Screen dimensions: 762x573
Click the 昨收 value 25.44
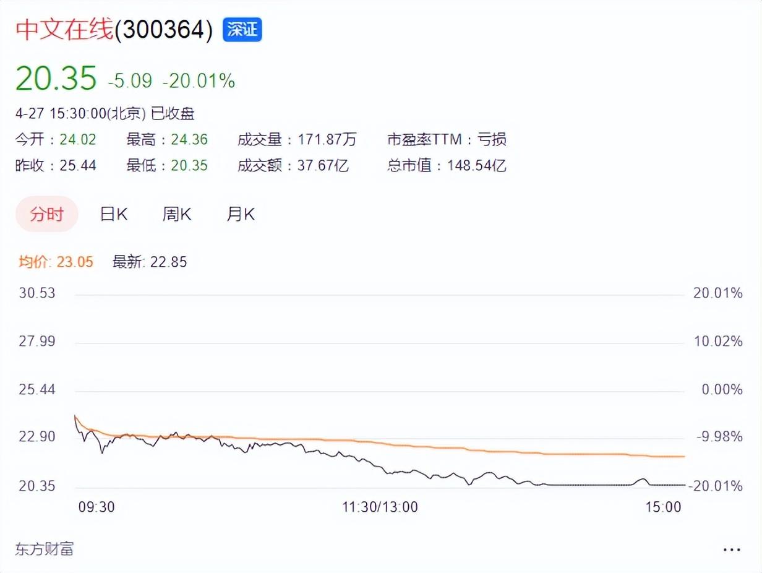78,166
